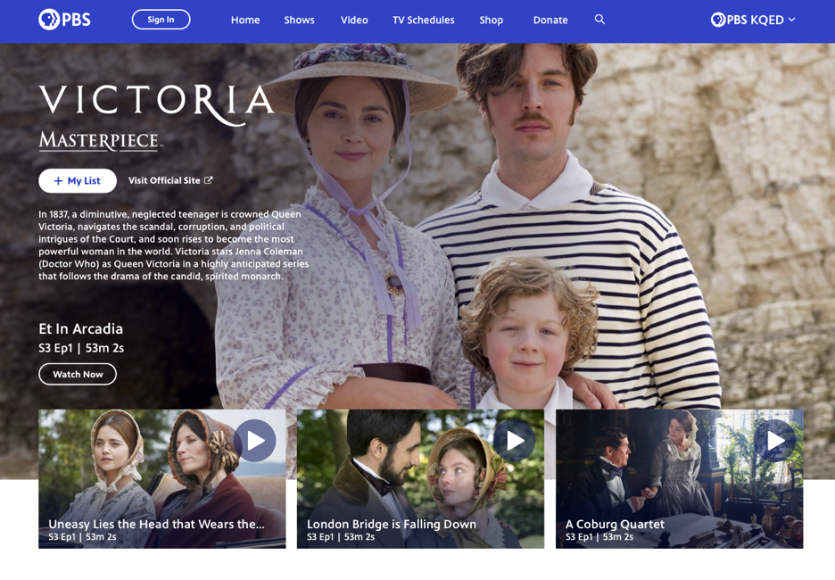Play Uneasy Lies the Head episode
Viewport: 835px width, 580px height.
(x=254, y=441)
